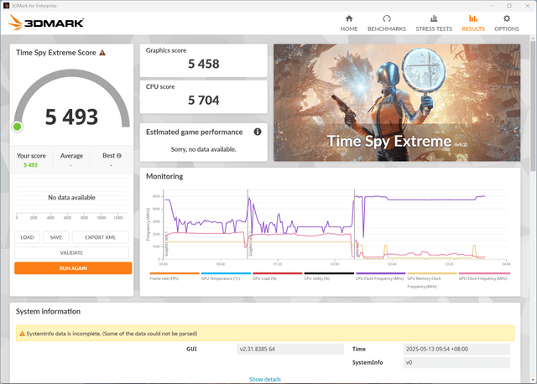Click the Time Spy Extreme banner image
This screenshot has height=384, width=537.
point(397,102)
